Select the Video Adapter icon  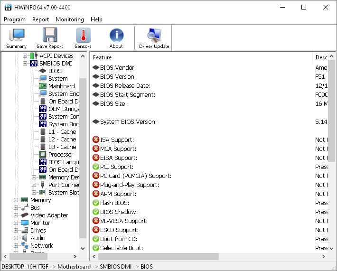tap(25, 215)
